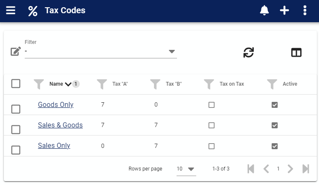Viewport: 319px width, 185px height.
Task: Open the Sales & Goods tax code
Action: click(x=60, y=125)
